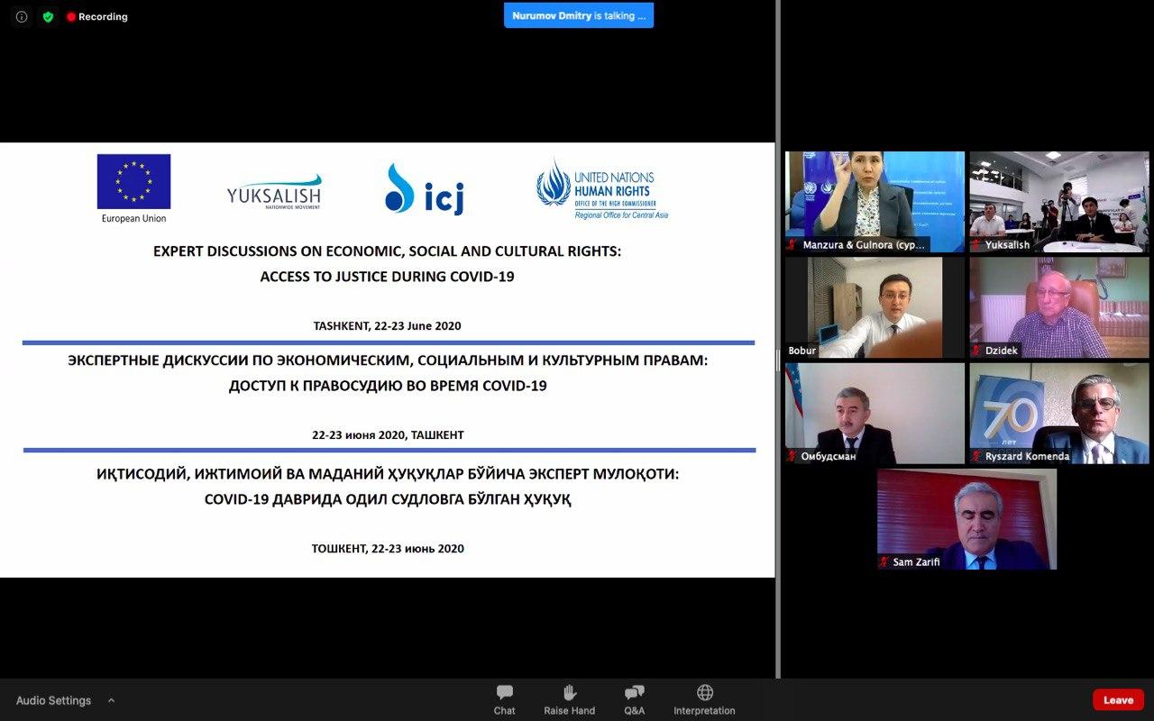
Task: Click the ICJ logo on the slide
Action: pyautogui.click(x=424, y=189)
